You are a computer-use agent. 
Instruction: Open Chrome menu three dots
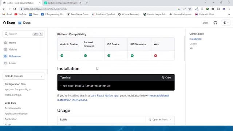(229, 9)
